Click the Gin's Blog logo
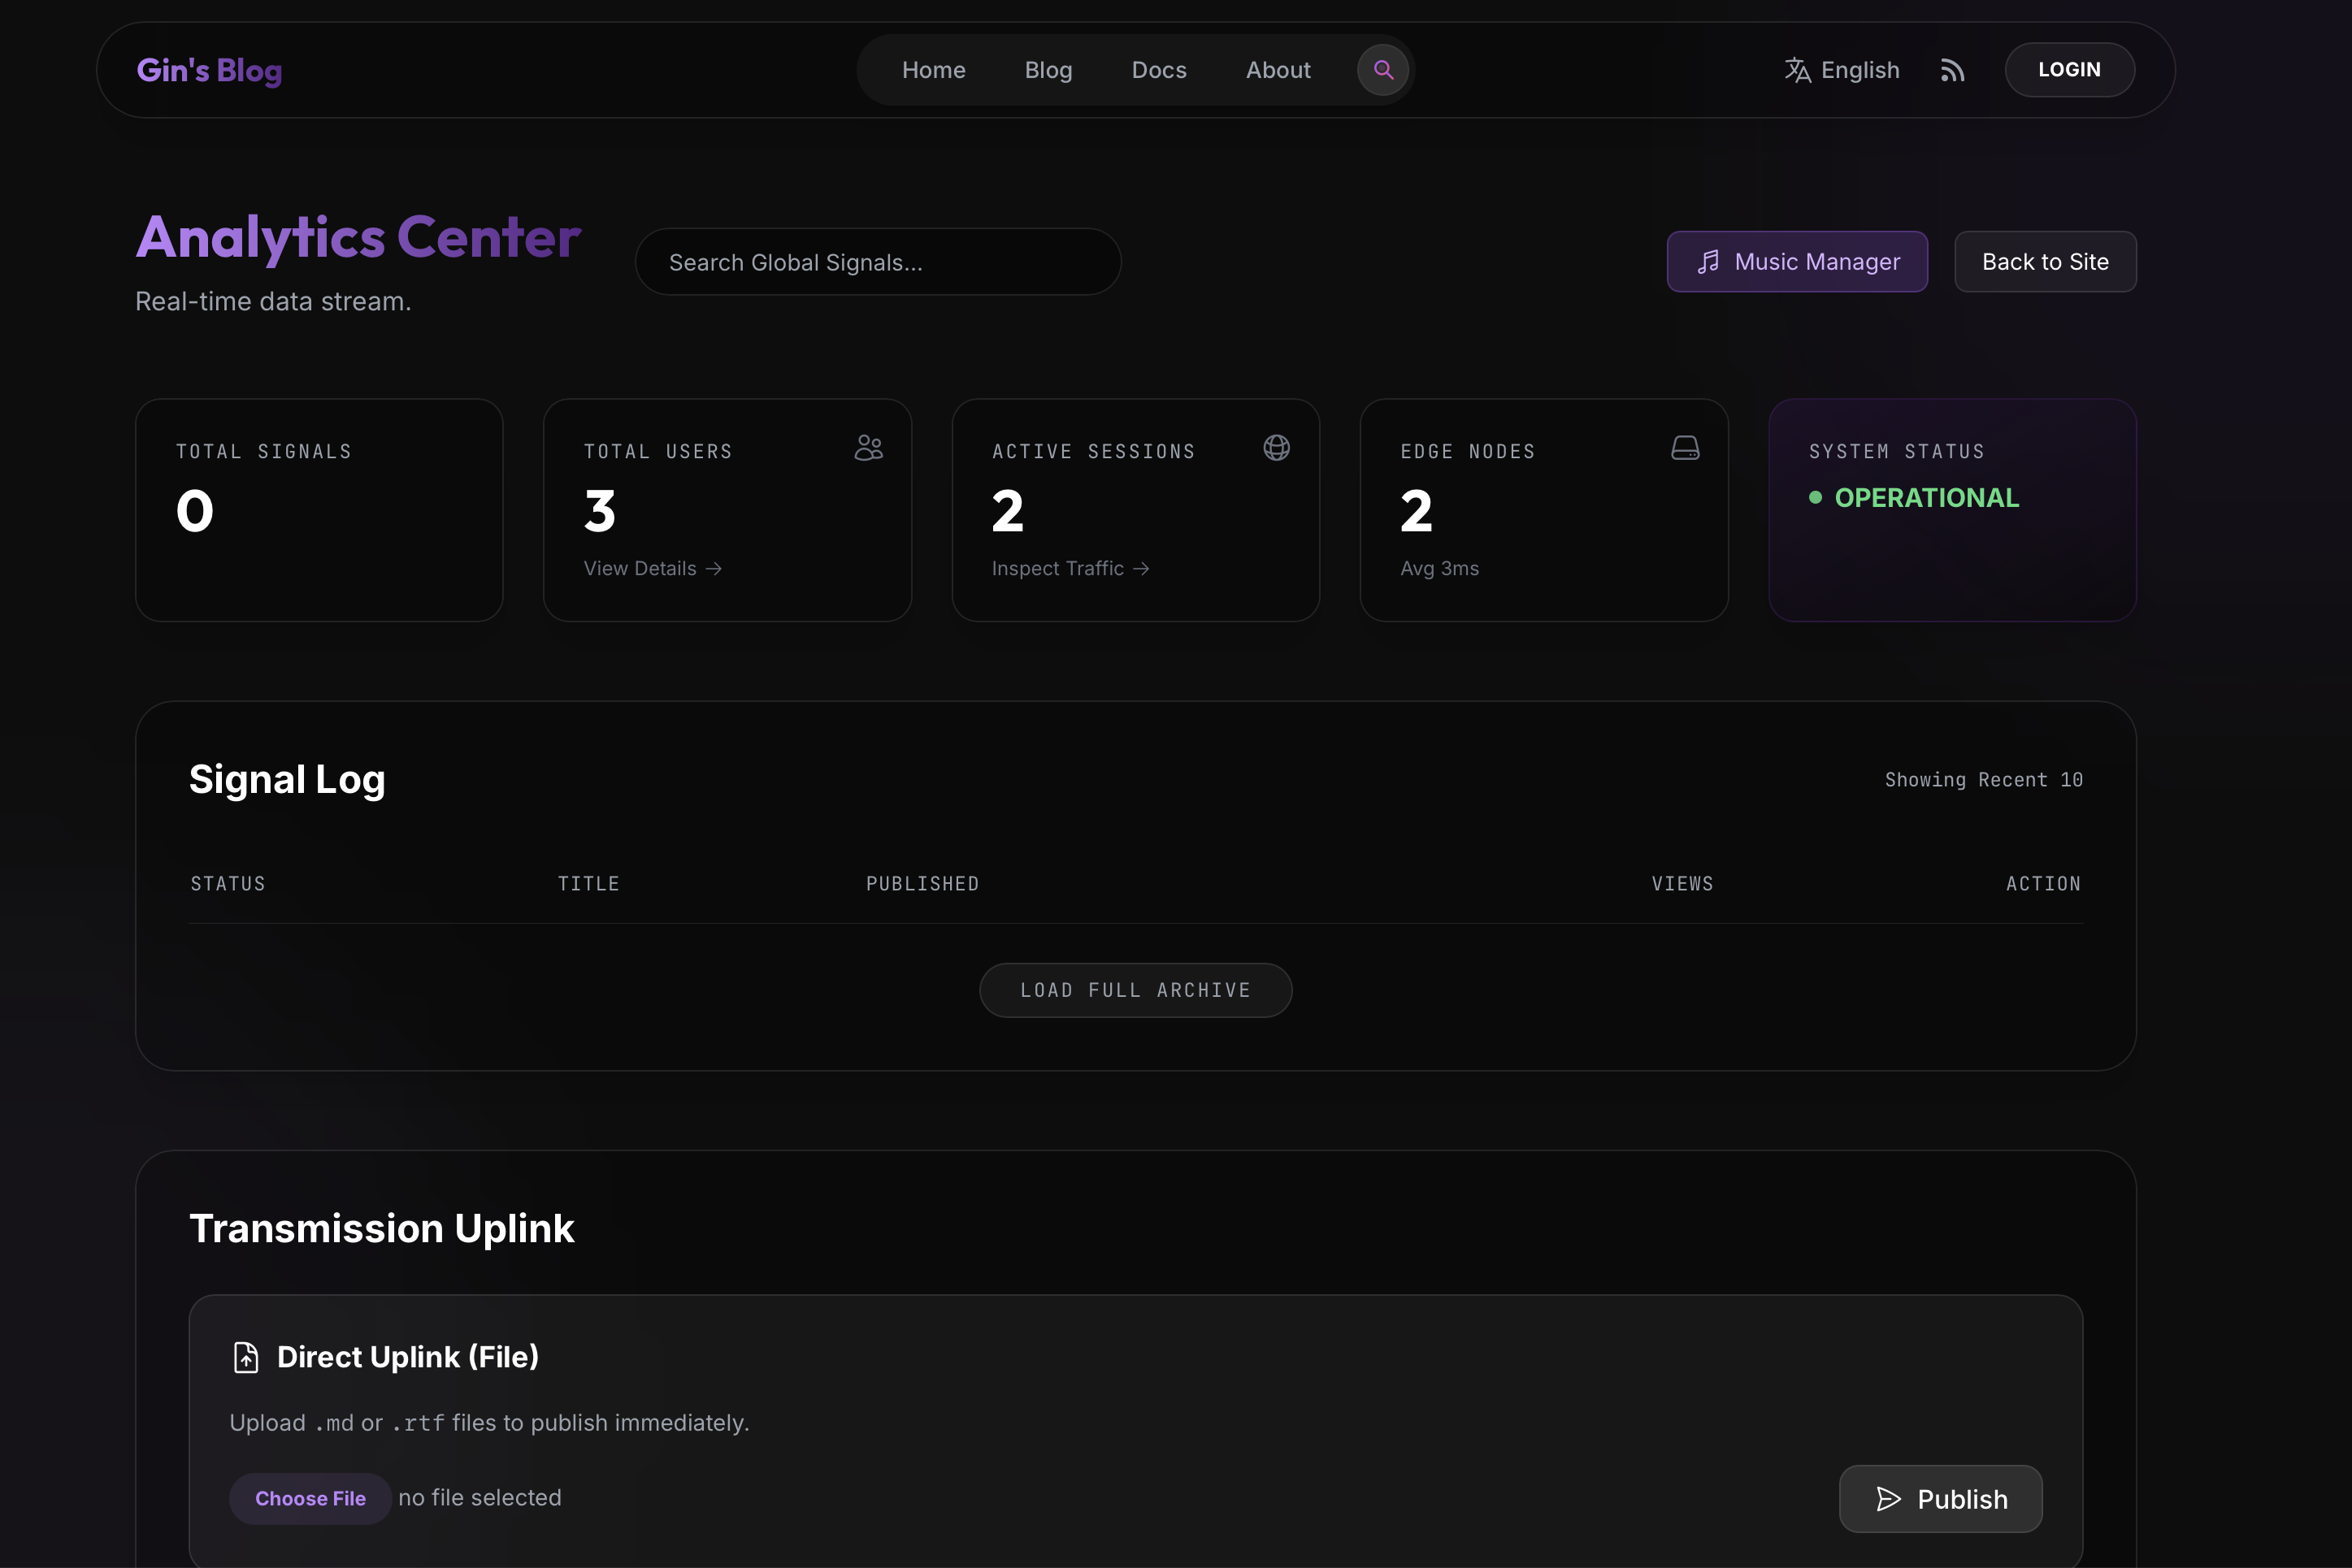 (209, 70)
